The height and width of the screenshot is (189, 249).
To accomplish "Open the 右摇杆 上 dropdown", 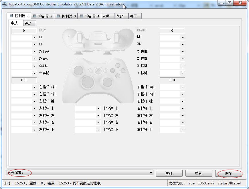I will click(172, 108).
